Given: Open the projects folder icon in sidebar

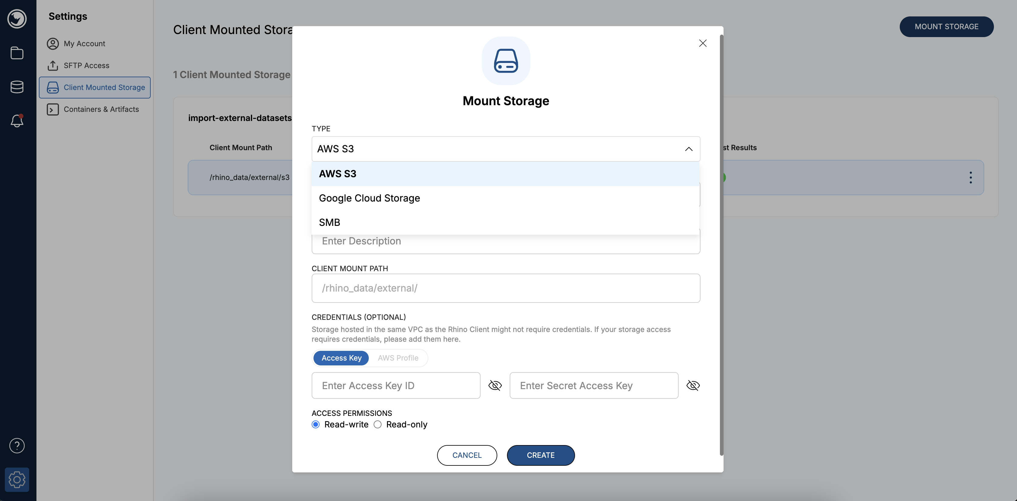Looking at the screenshot, I should pos(17,53).
